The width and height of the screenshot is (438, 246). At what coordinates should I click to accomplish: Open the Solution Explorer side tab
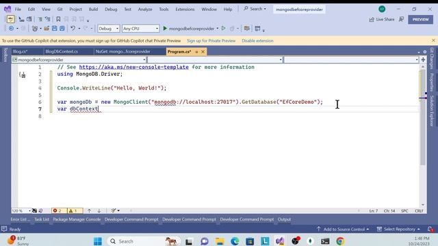pos(432,111)
